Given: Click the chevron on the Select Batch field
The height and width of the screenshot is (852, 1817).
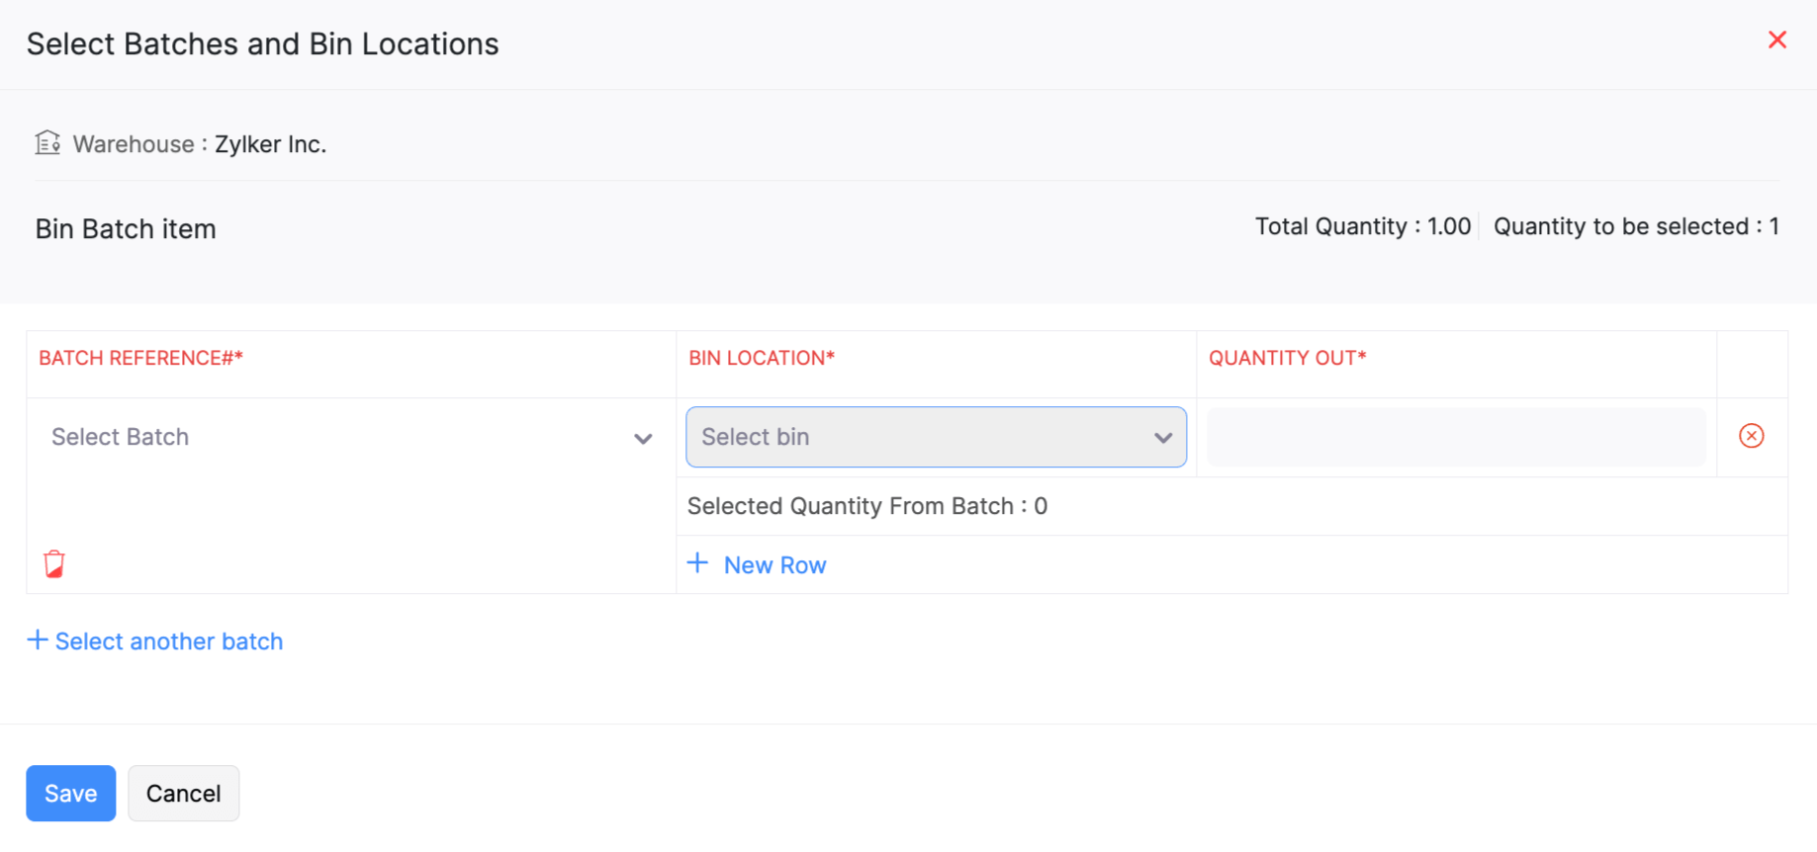Looking at the screenshot, I should [643, 439].
